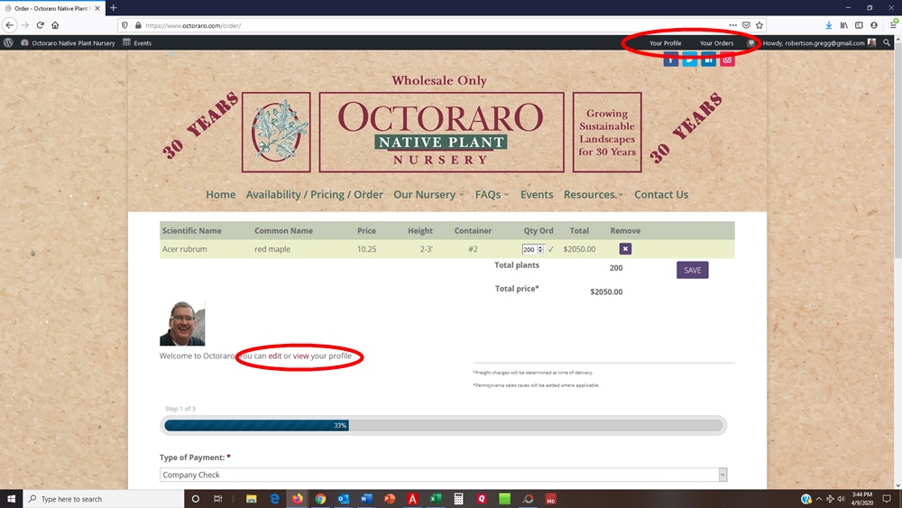The image size is (902, 508).
Task: Open the LinkedIn social icon
Action: (x=709, y=60)
